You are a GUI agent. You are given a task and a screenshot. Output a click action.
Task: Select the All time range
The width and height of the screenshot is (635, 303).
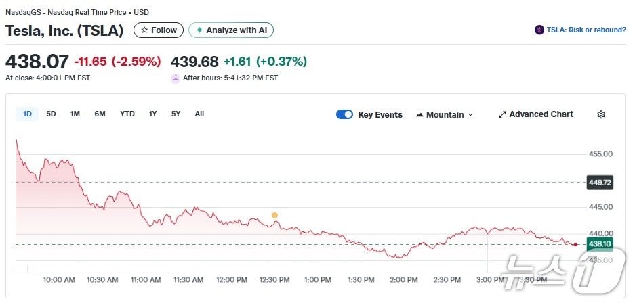[199, 114]
